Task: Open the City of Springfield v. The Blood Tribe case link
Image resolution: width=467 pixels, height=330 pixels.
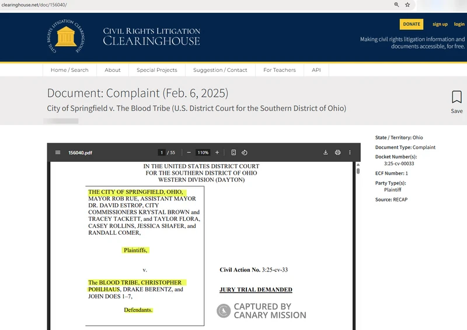Action: tap(196, 108)
